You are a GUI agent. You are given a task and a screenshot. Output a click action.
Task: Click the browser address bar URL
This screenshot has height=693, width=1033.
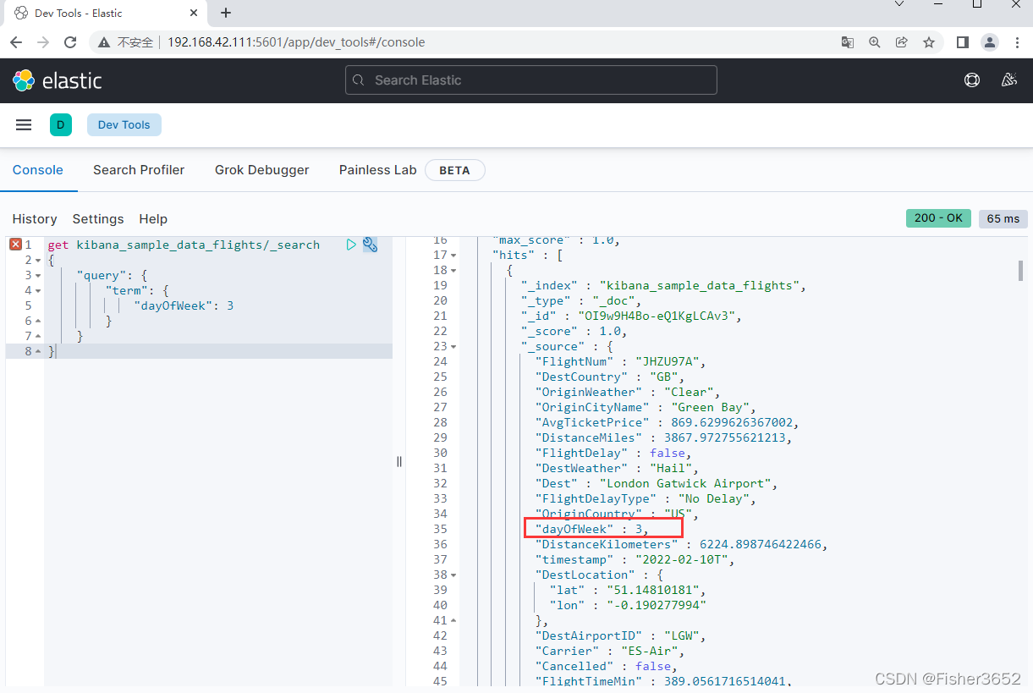coord(296,42)
